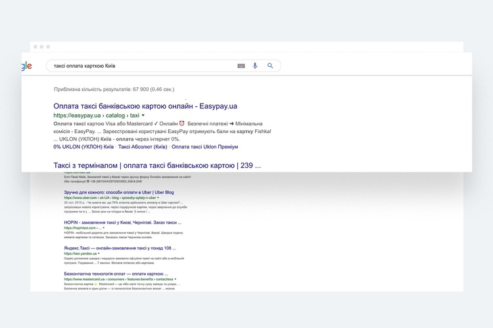Open the '0% UKLON (УКЛОН) Київ' sitelink
The image size is (493, 328).
pos(83,147)
